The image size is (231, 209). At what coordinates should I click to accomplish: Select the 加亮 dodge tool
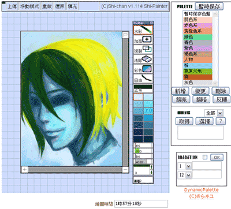tap(143, 40)
